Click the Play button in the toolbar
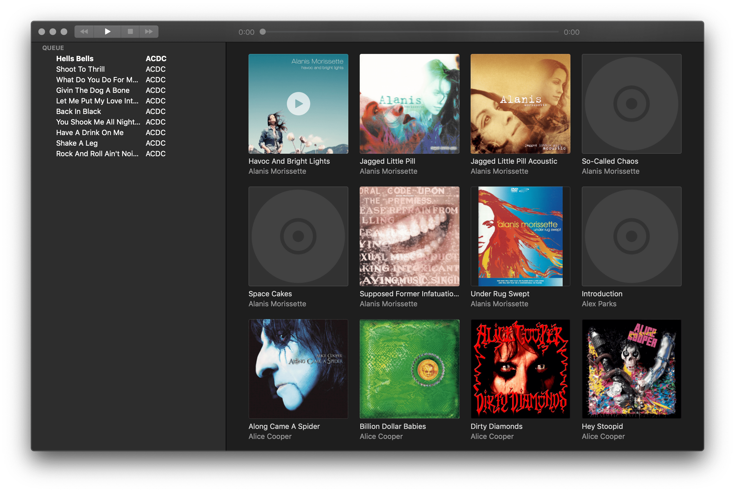735x492 pixels. pos(107,31)
